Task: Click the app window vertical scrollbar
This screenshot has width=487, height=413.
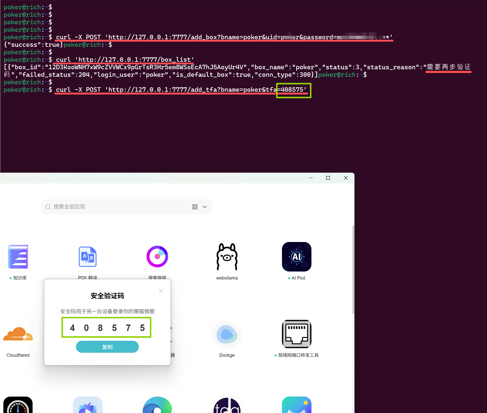Action: point(353,269)
